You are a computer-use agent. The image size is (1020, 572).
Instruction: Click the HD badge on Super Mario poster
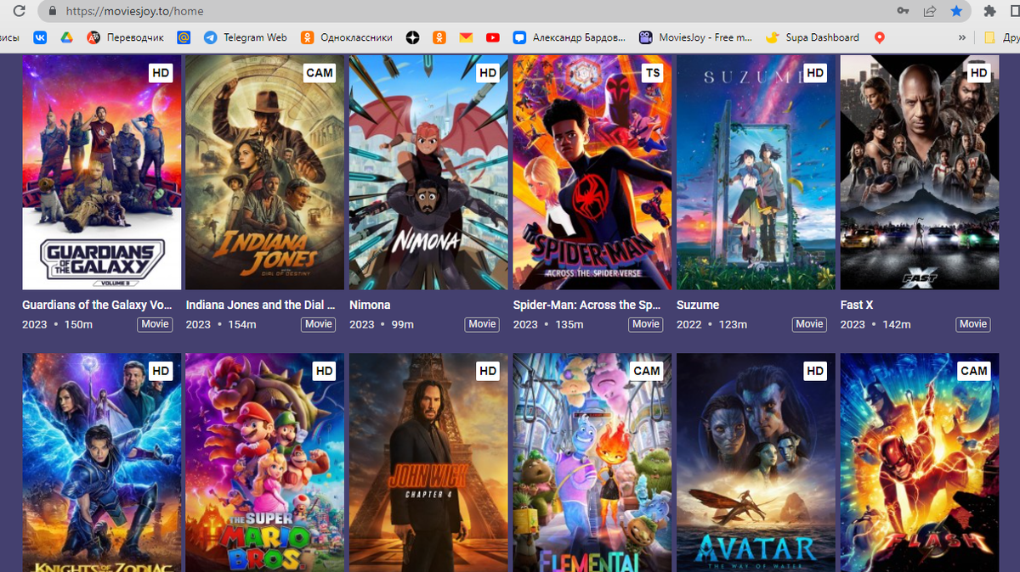click(324, 371)
